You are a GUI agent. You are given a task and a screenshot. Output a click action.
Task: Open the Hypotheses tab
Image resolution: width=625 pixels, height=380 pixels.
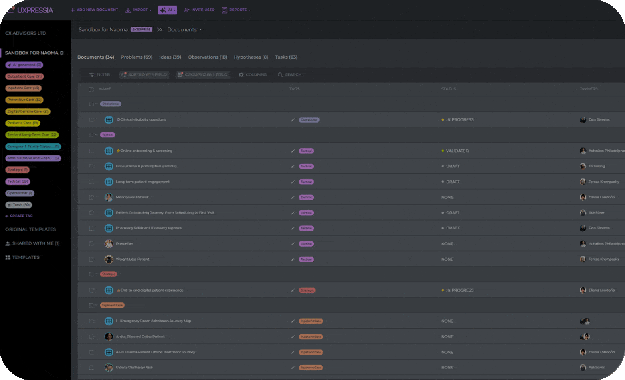coord(251,57)
